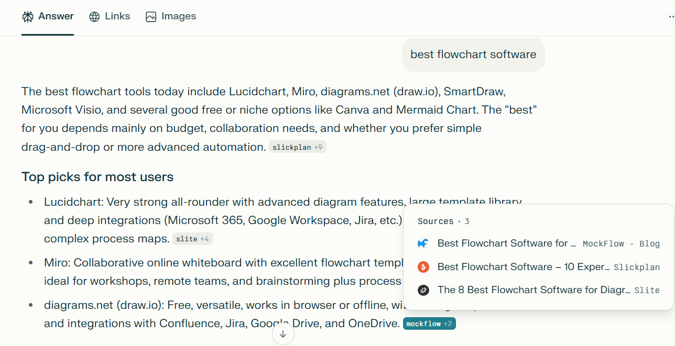Open the slickplan +9 citation chip
Screen dimensions: 675x346
tap(298, 147)
